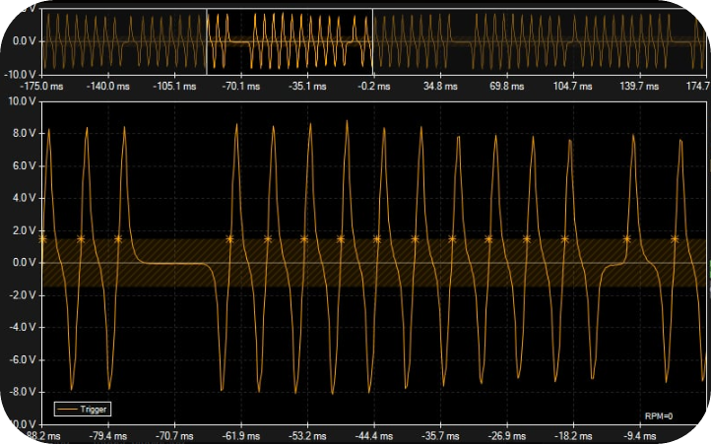Click the 6.0 V axis label

click(x=25, y=166)
